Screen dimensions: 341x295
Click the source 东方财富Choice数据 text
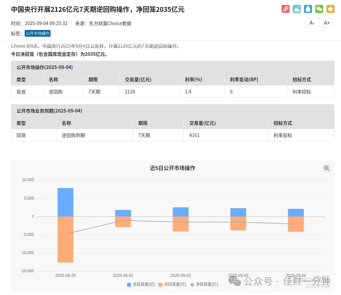(x=110, y=23)
